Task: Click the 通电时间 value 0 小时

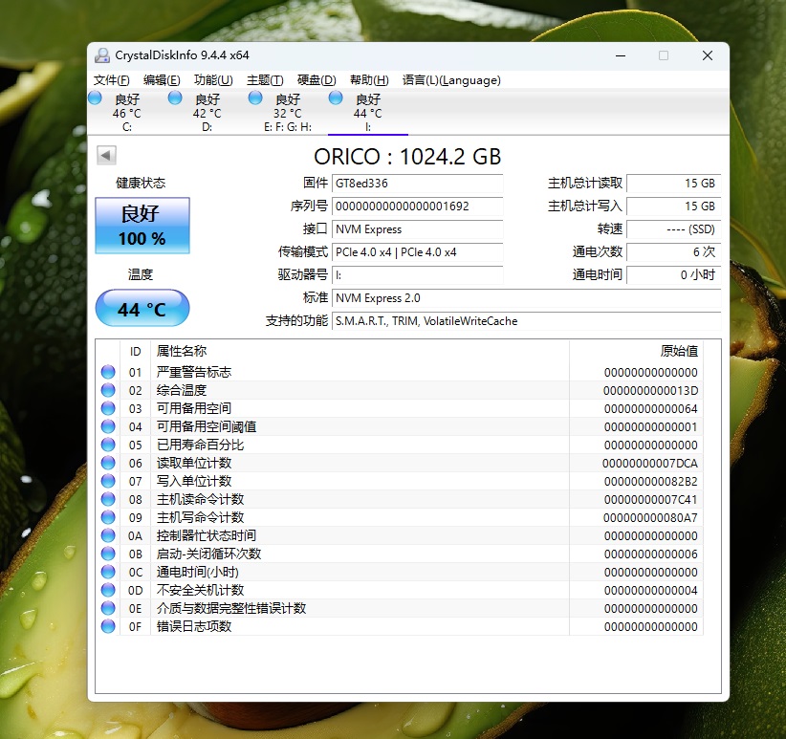Action: tap(674, 275)
